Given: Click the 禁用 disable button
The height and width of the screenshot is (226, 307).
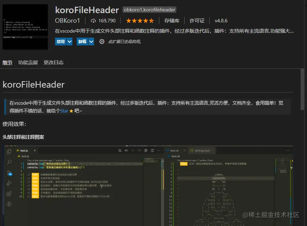Looking at the screenshot, I should click(x=60, y=42).
